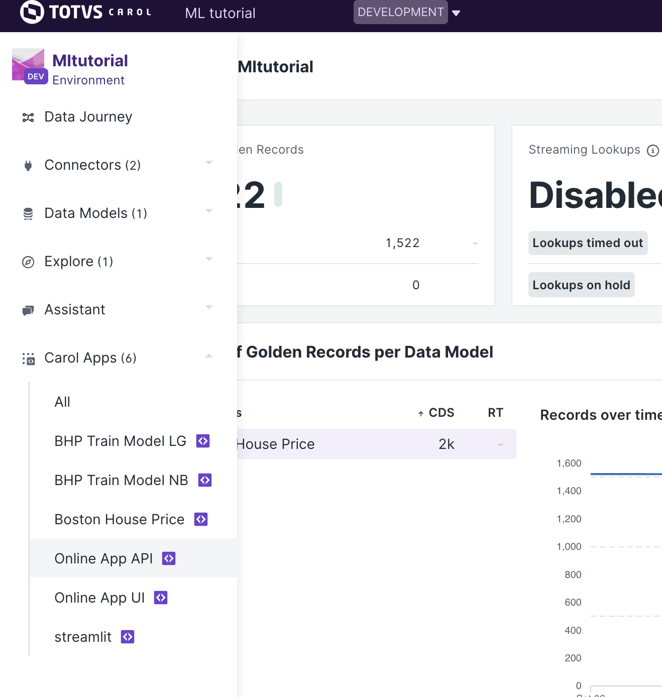Click the TOTVS Carol logo icon
This screenshot has height=697, width=662.
point(32,12)
